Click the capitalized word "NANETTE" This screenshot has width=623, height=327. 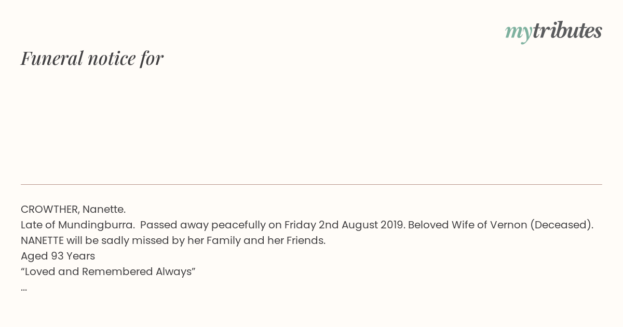[x=42, y=240]
